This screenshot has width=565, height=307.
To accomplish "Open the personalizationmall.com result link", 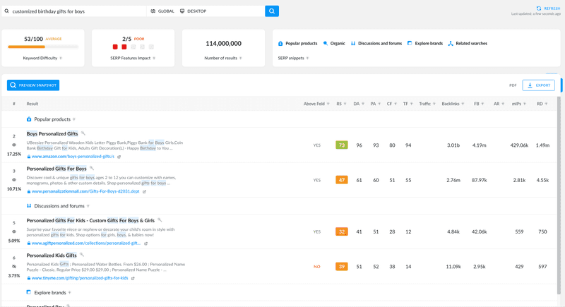I will pos(85,191).
